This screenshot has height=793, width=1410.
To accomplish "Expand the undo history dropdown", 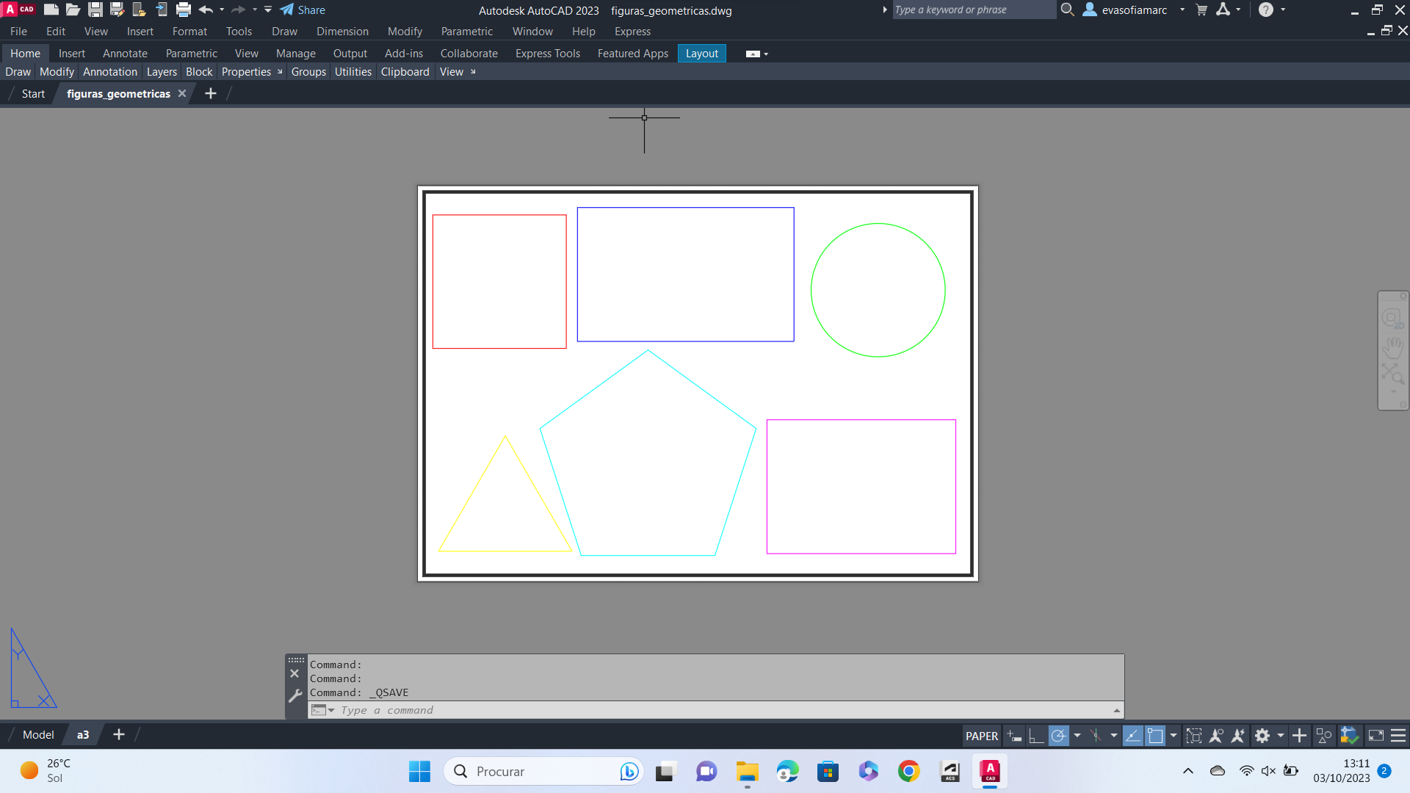I will tap(222, 10).
